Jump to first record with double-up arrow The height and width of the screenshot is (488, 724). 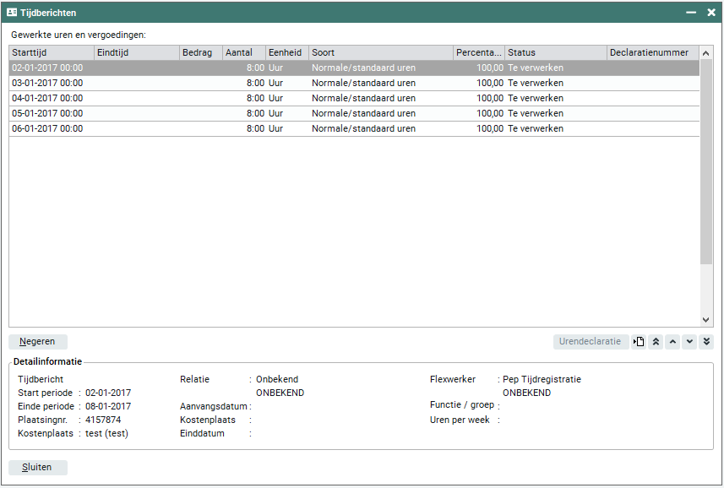click(656, 342)
